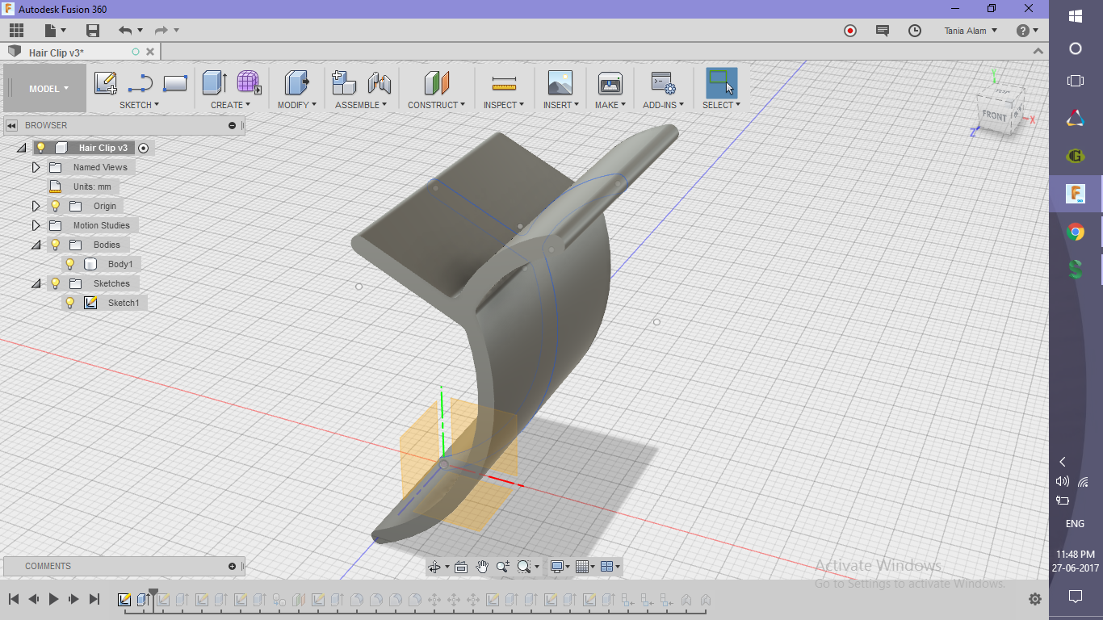
Task: Select the Joint tool icon
Action: (x=379, y=82)
